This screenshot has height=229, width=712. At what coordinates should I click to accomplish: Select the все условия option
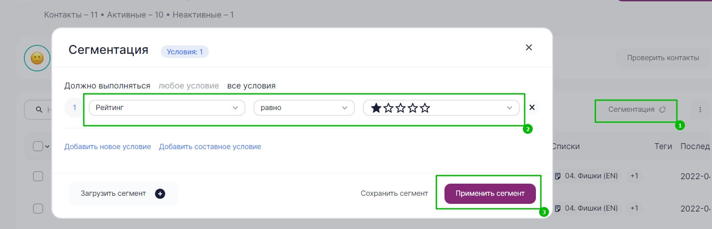coord(251,86)
